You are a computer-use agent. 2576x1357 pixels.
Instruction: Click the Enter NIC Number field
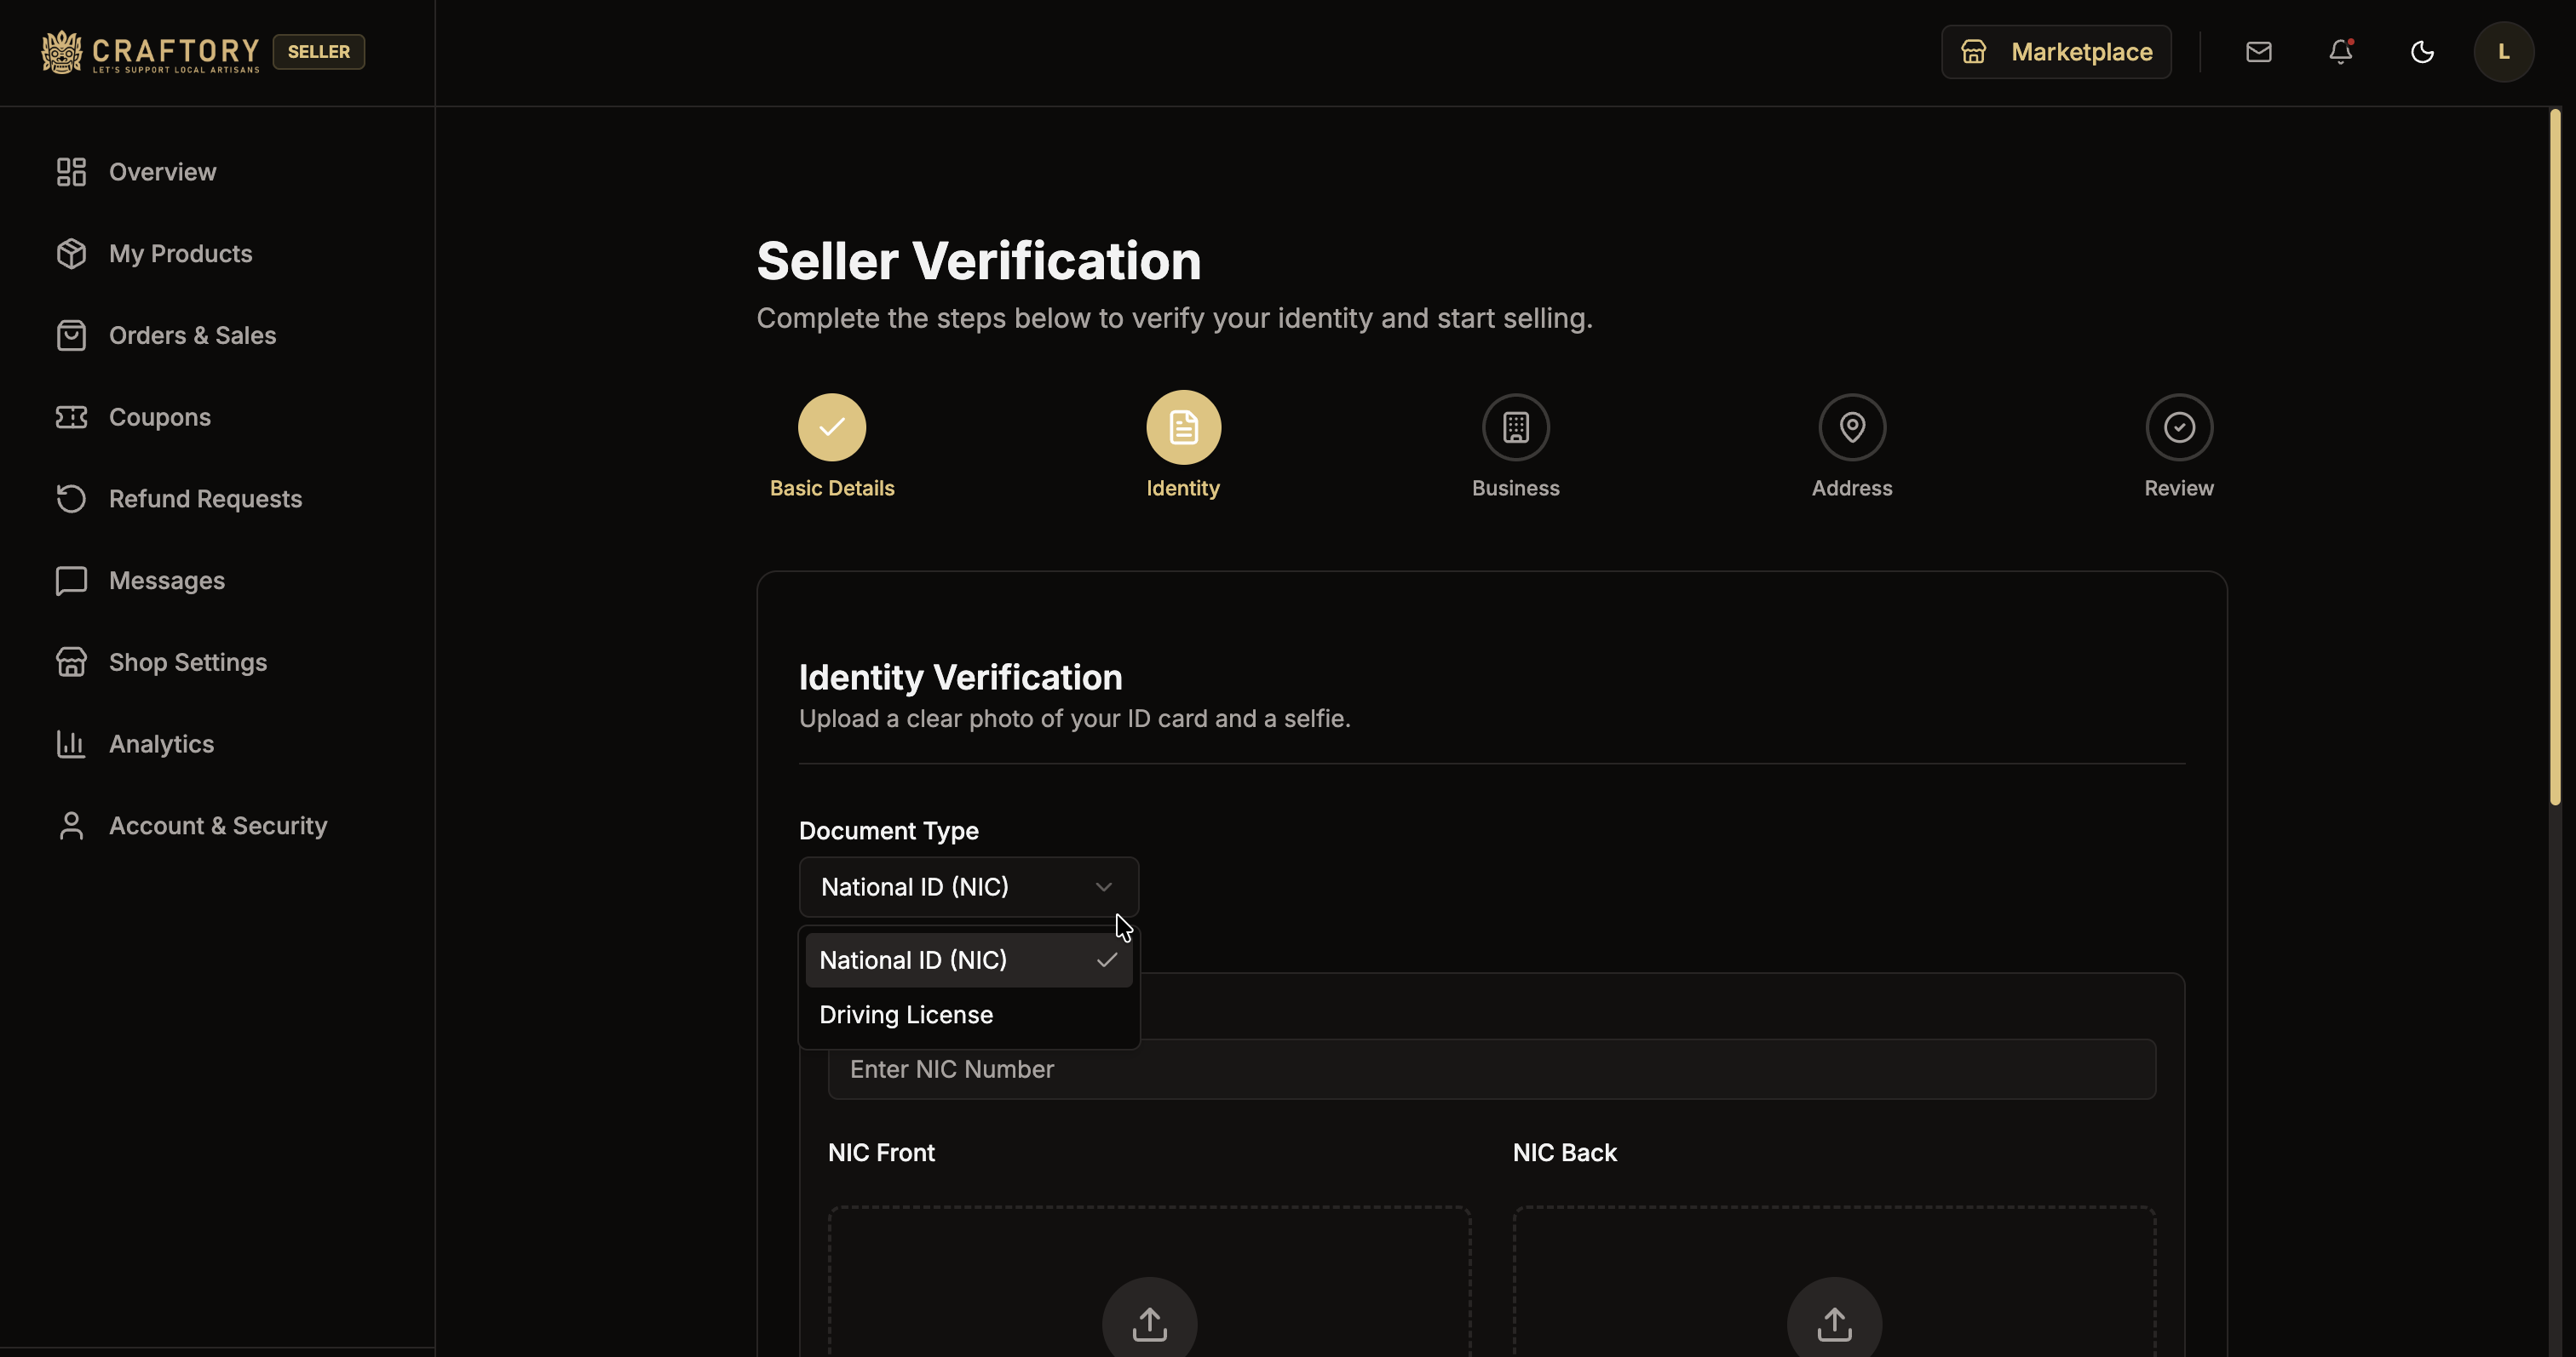click(x=1492, y=1068)
